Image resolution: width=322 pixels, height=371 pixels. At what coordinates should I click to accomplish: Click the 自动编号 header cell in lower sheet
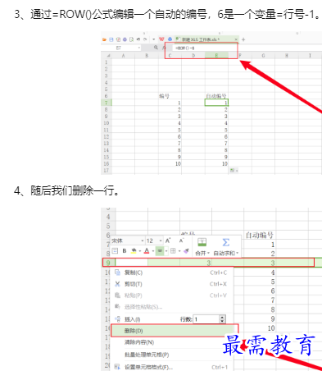click(260, 235)
